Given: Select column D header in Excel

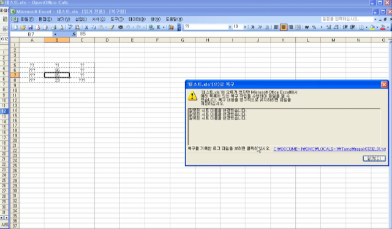Looking at the screenshot, I should [x=107, y=40].
